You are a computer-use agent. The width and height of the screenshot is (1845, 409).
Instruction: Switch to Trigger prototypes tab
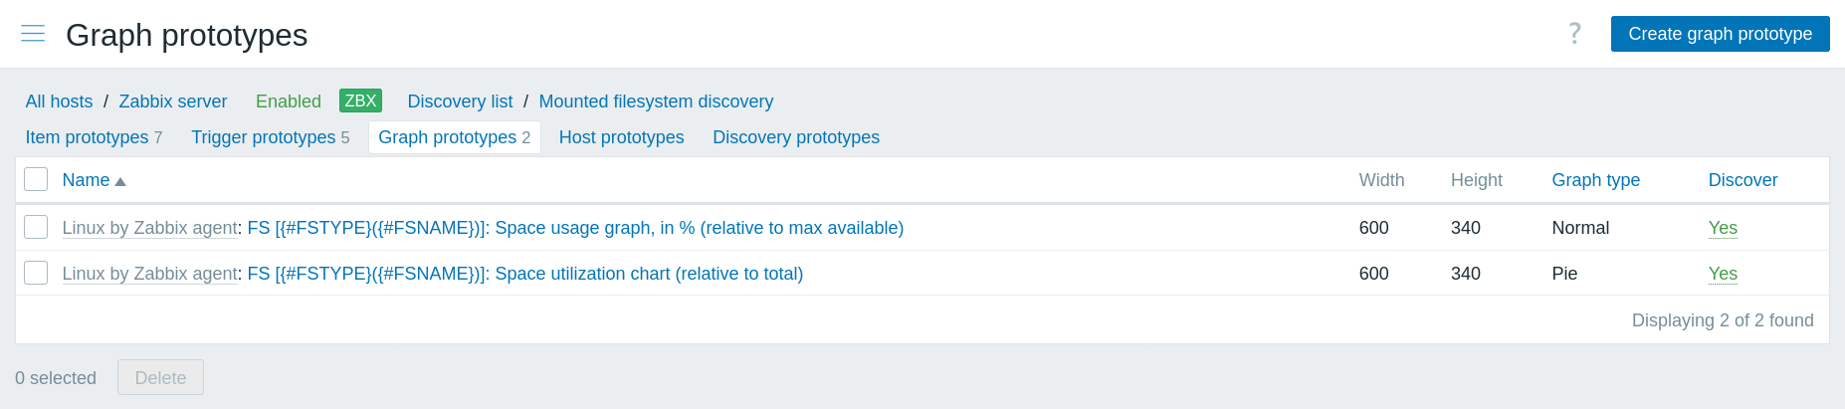pos(263,137)
